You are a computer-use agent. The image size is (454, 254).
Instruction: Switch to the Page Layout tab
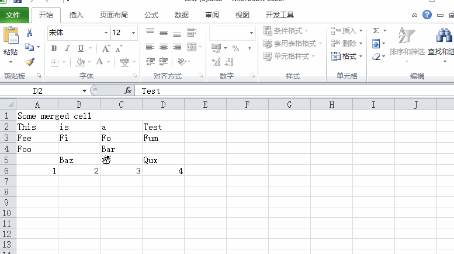114,15
